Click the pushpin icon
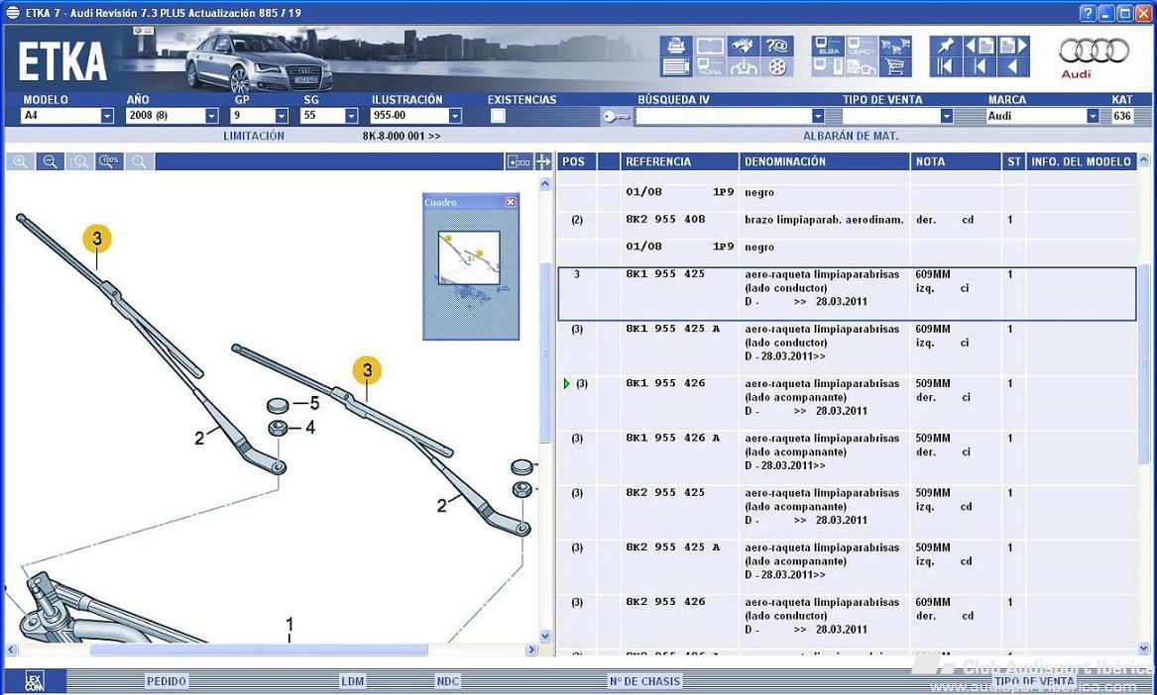 tap(945, 46)
